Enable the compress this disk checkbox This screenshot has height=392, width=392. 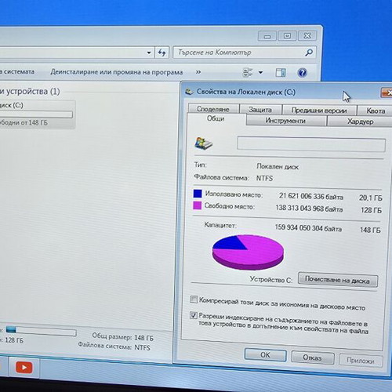pos(194,299)
